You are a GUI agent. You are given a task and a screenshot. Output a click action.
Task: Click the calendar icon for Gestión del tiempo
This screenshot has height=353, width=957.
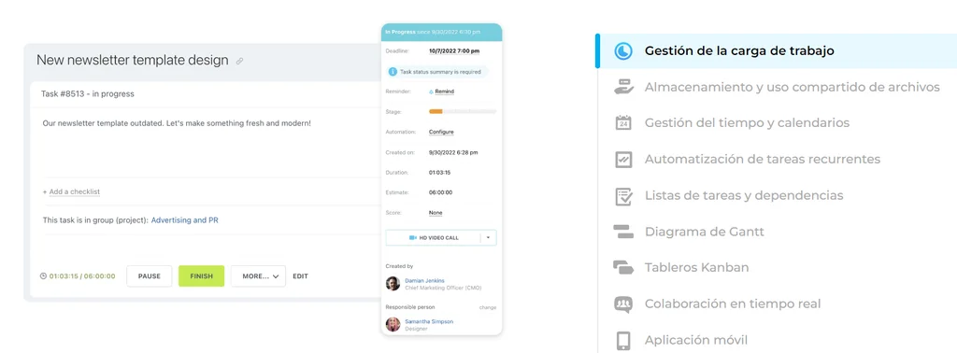(623, 123)
